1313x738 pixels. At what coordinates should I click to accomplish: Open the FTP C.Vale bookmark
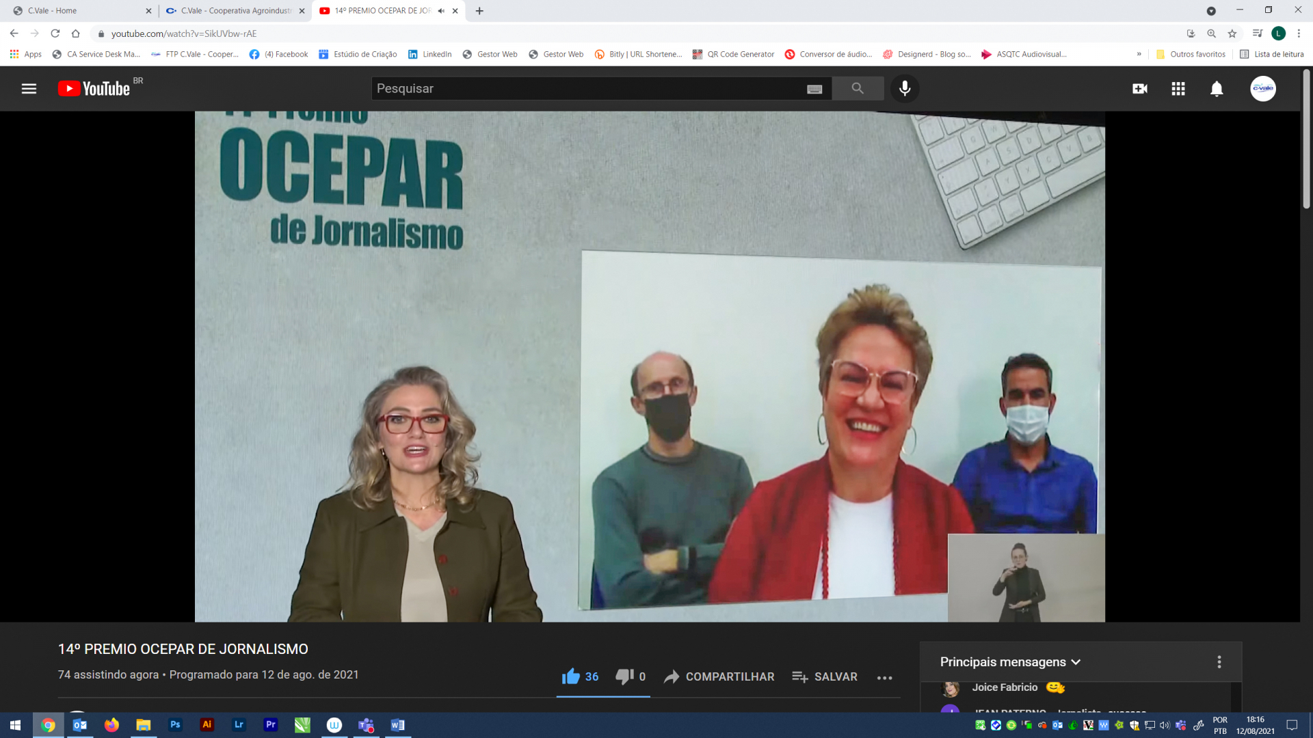195,54
